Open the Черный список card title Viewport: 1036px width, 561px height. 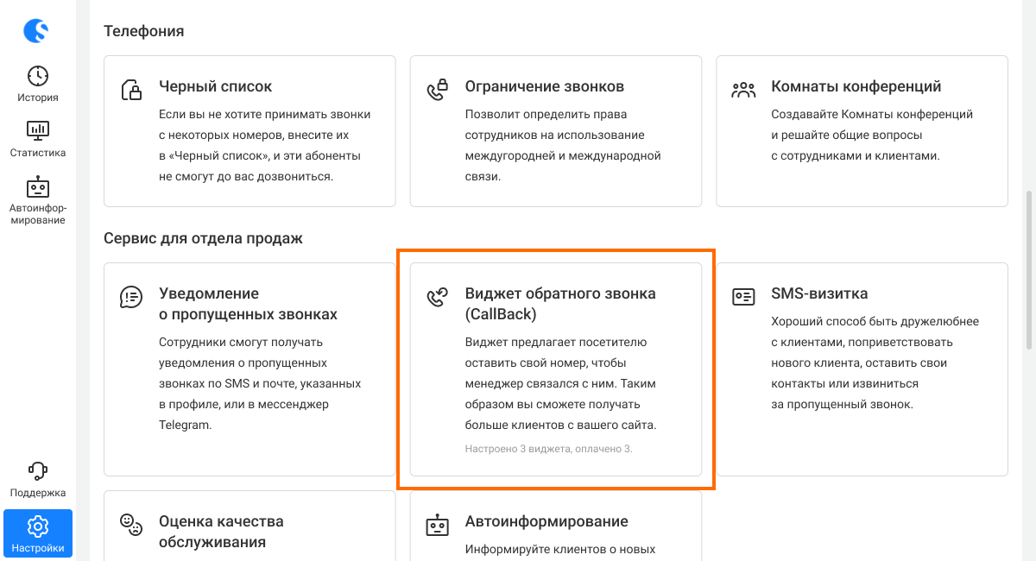[x=216, y=86]
